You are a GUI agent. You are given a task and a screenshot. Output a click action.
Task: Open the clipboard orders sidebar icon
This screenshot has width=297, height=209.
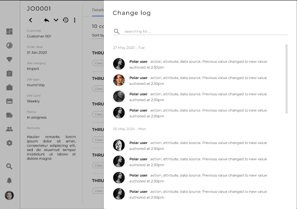[9, 73]
